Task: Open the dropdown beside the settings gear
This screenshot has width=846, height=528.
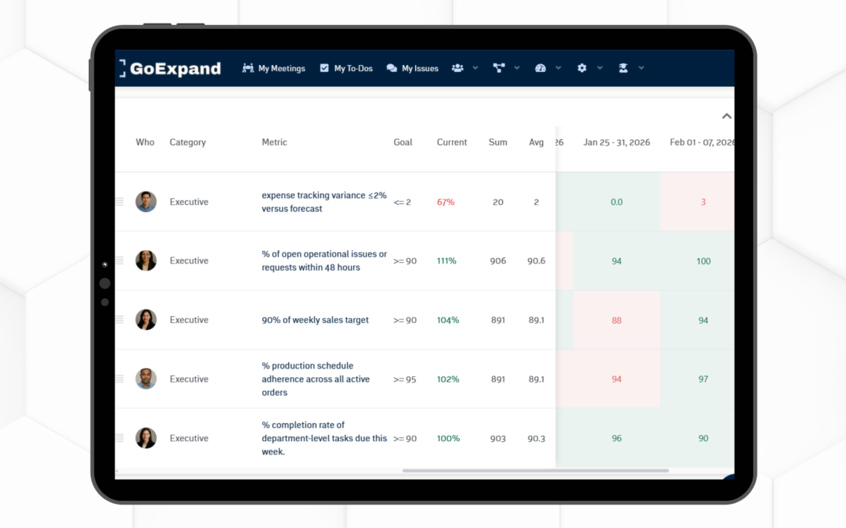Action: (x=600, y=69)
